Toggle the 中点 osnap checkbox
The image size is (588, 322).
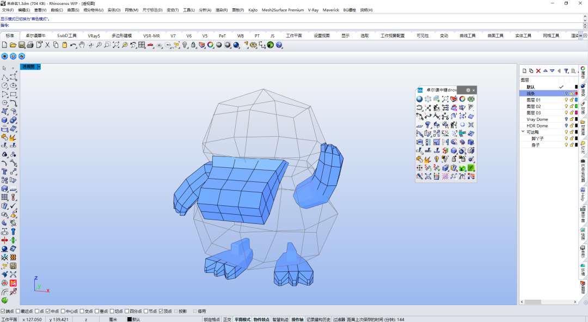point(48,311)
